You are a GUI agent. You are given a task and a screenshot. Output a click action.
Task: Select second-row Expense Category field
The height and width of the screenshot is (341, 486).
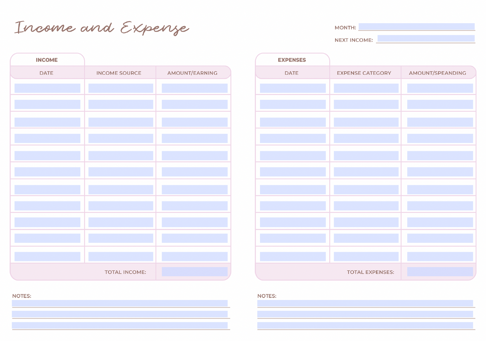coord(366,105)
